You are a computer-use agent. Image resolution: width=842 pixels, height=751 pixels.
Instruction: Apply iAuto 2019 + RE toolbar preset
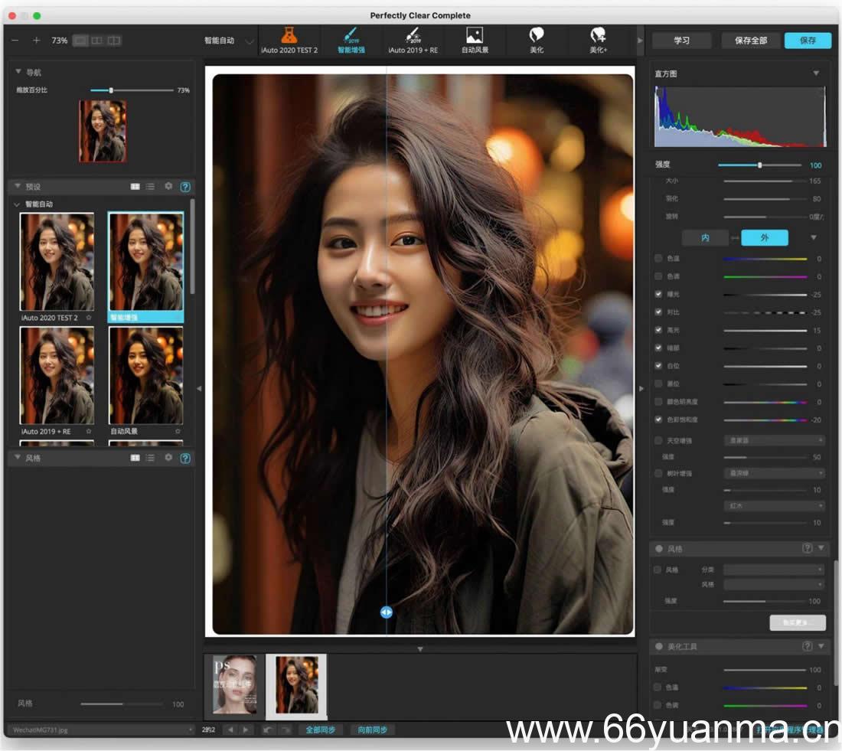[413, 41]
